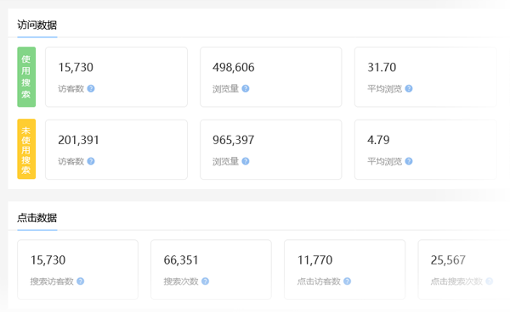Click the 访客数 label in the 使用搜索 row
Screen dimensions: 510x312
[x=71, y=88]
